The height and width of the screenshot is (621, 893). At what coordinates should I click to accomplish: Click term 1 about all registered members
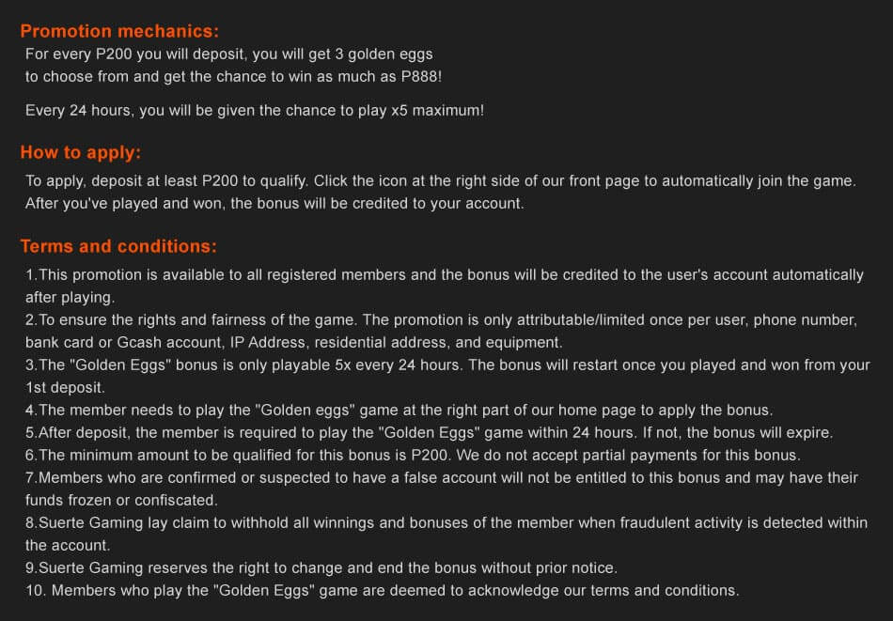click(x=444, y=274)
